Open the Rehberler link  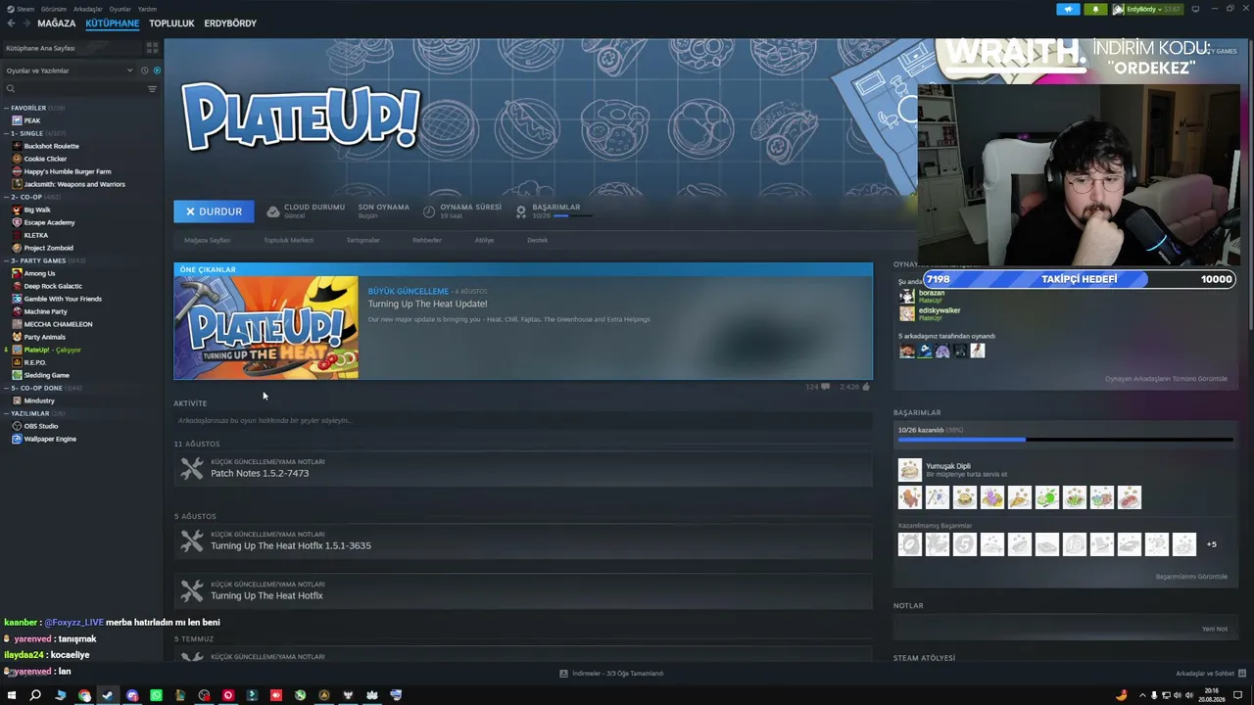tap(427, 240)
